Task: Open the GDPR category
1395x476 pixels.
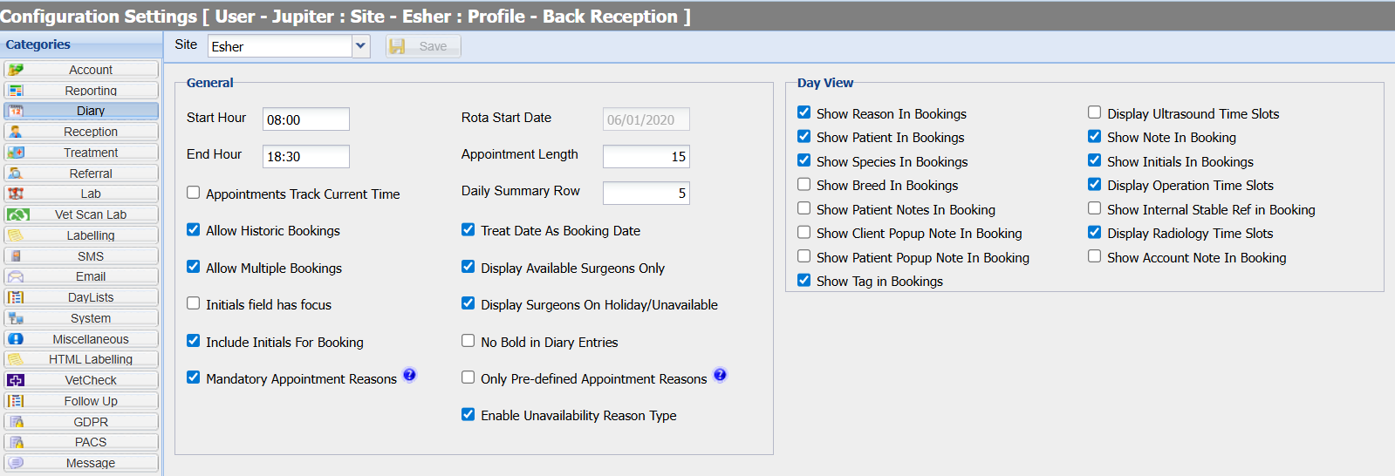Action: (91, 422)
